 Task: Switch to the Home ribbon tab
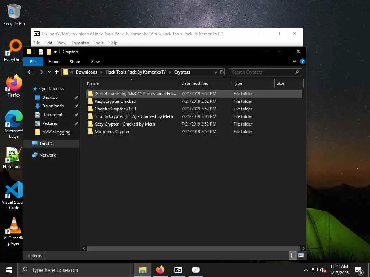[54, 62]
